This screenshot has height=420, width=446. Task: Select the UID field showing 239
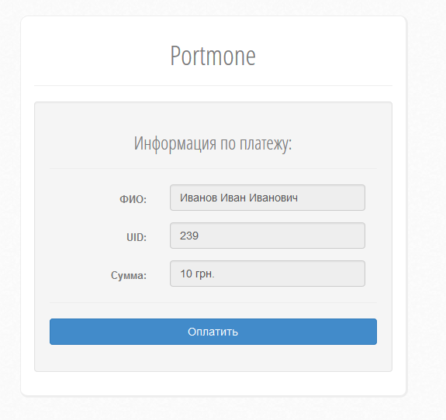tap(268, 236)
